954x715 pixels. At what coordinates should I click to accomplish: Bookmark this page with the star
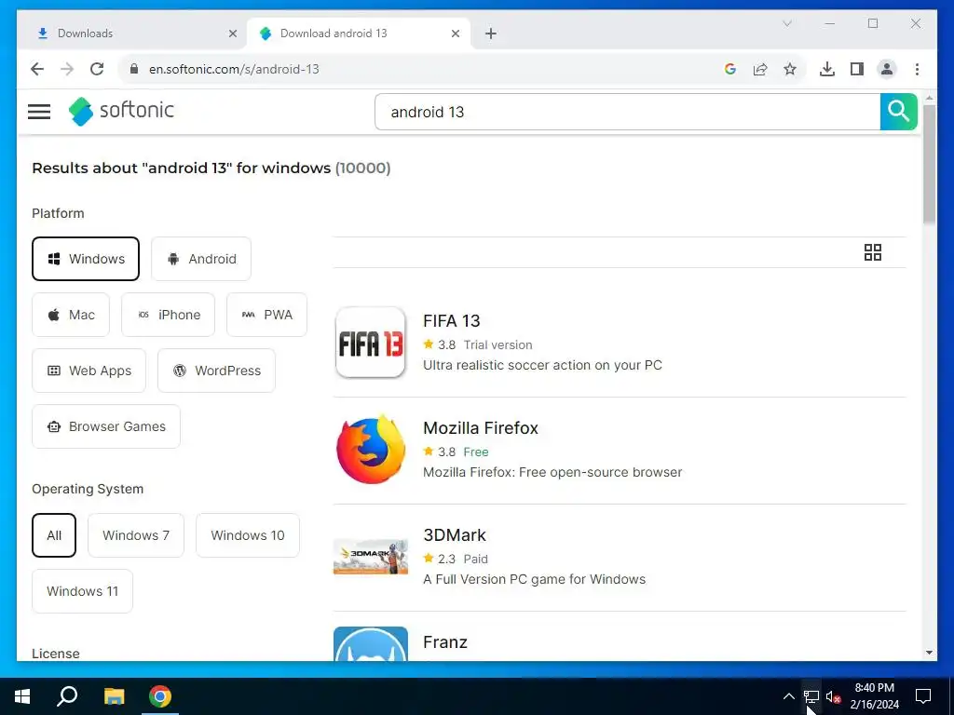pos(790,69)
